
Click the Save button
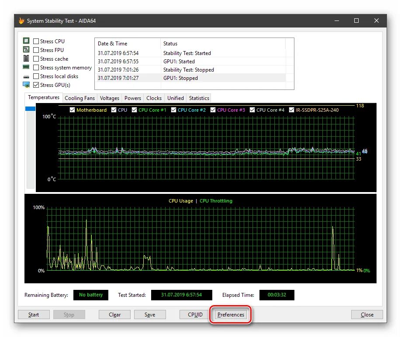tap(150, 314)
